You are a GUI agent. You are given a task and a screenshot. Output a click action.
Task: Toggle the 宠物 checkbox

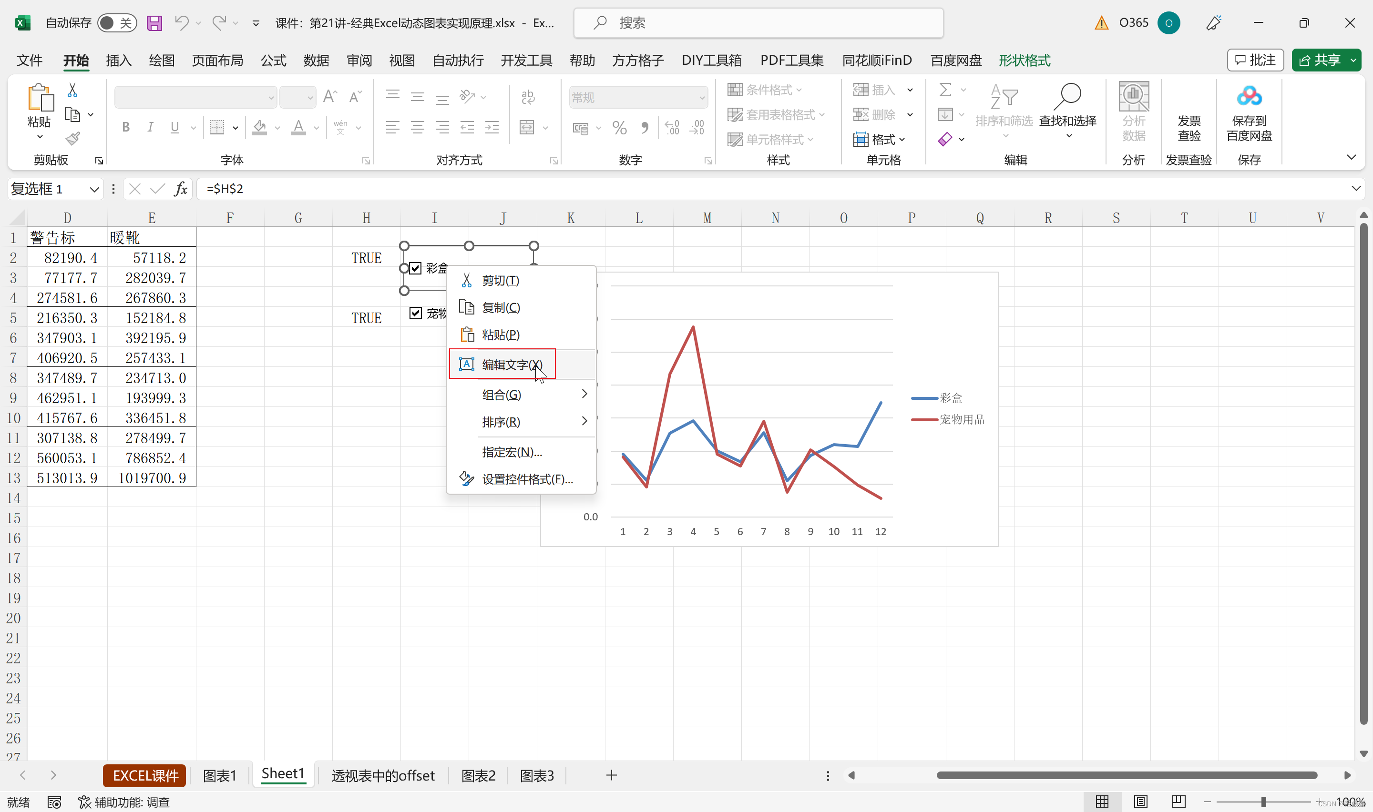click(415, 313)
